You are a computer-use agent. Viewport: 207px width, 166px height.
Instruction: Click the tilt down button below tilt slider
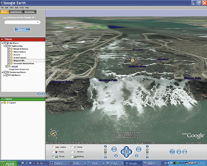coord(147,157)
